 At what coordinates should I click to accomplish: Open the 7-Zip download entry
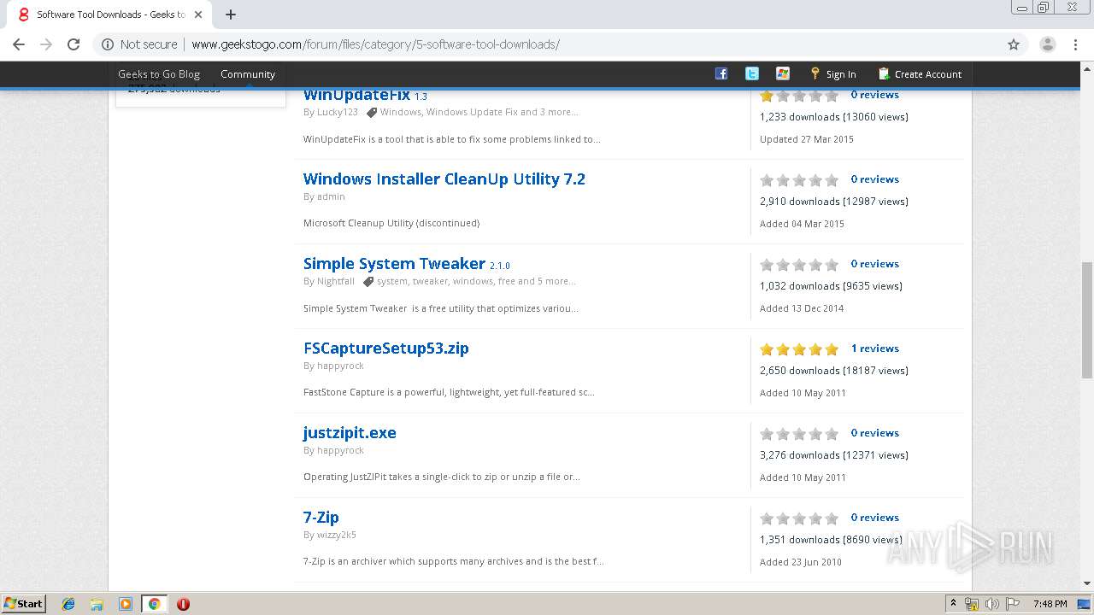point(321,517)
